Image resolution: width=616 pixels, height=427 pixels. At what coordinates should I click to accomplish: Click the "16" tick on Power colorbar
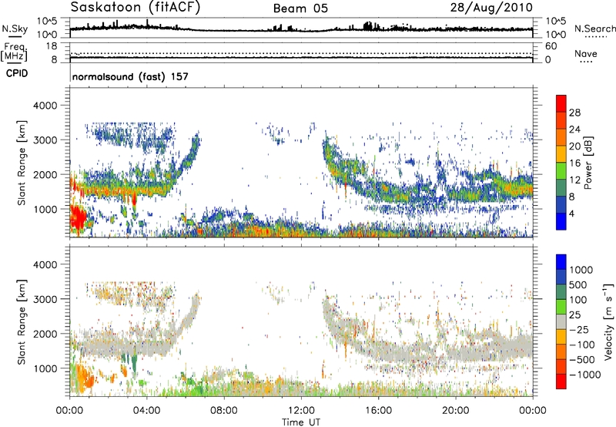pyautogui.click(x=574, y=163)
